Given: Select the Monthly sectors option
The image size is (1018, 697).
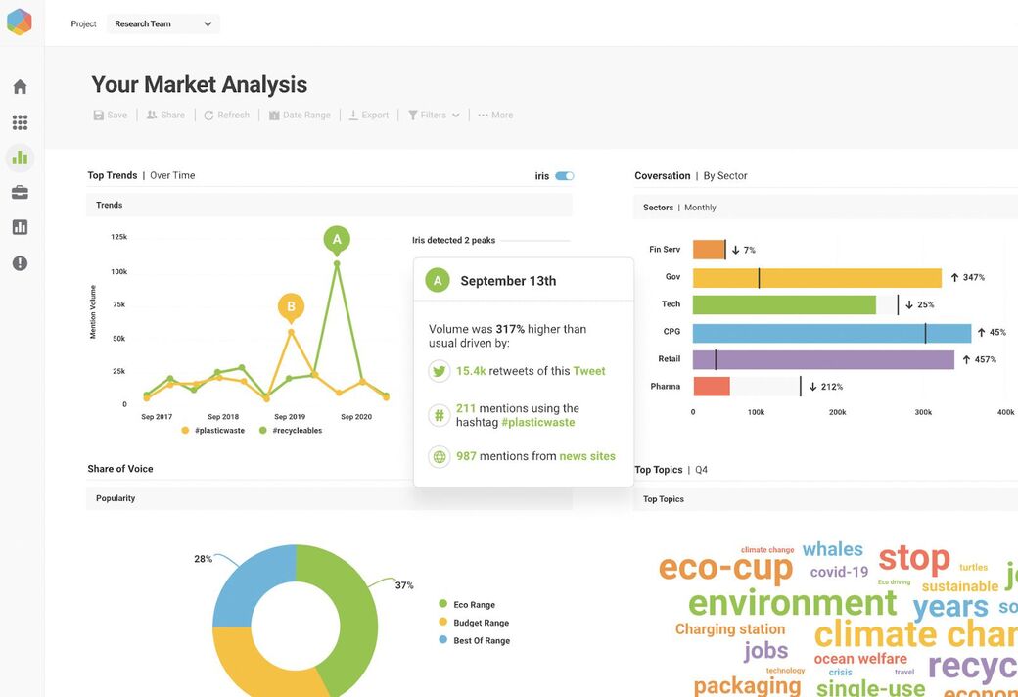Looking at the screenshot, I should coord(700,208).
